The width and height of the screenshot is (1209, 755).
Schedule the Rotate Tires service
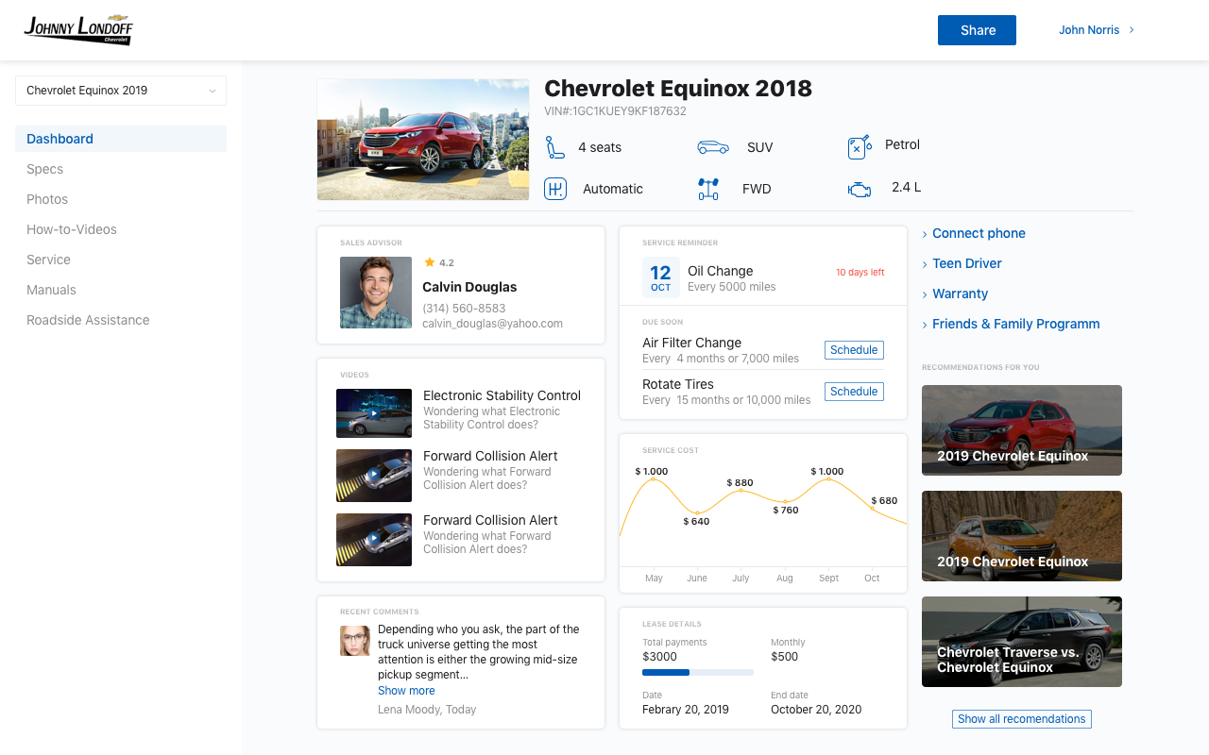(854, 392)
